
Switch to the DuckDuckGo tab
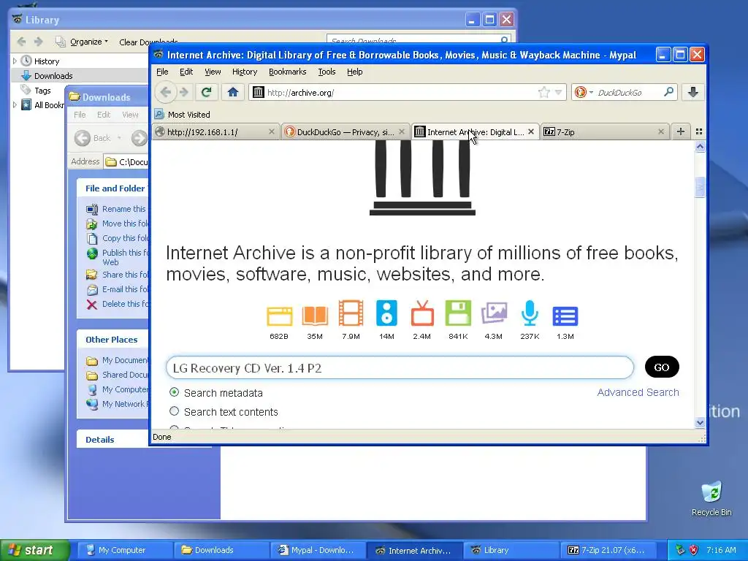tap(346, 132)
